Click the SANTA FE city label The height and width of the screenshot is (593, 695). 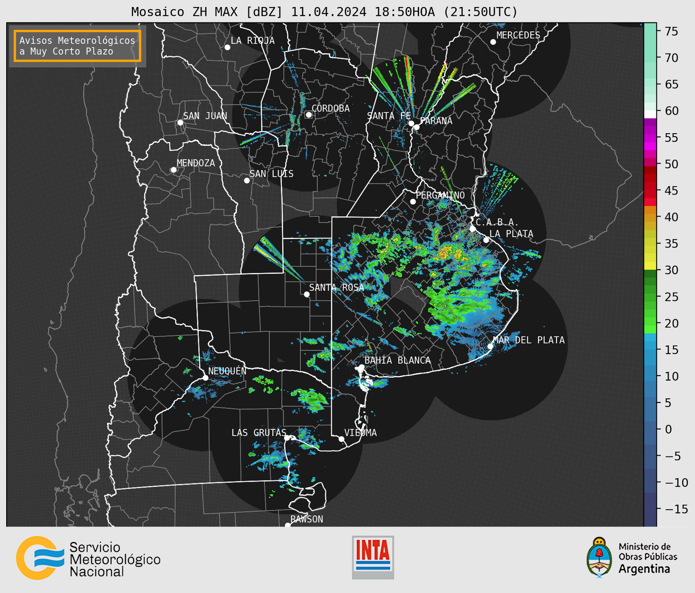(389, 116)
